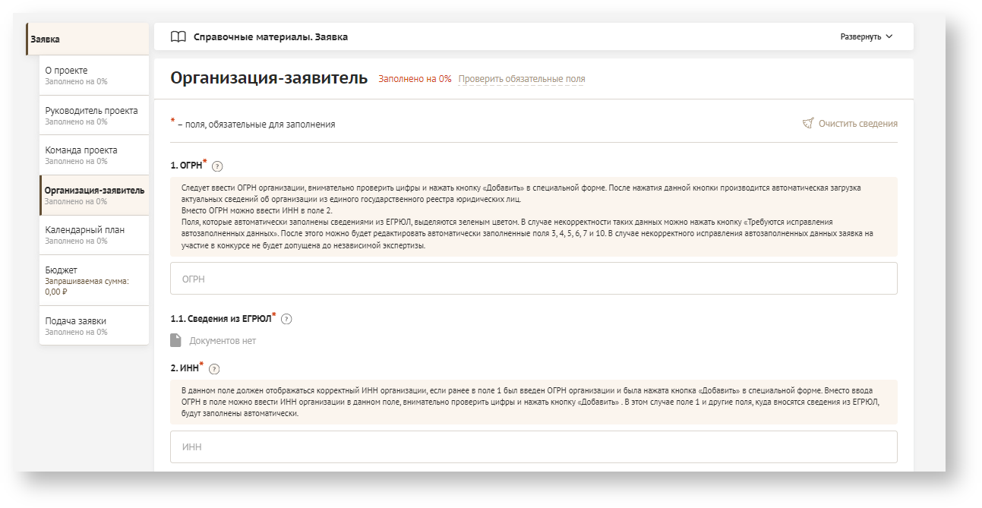The width and height of the screenshot is (982, 508).
Task: Click the document icon near Документов нет
Action: pos(176,340)
